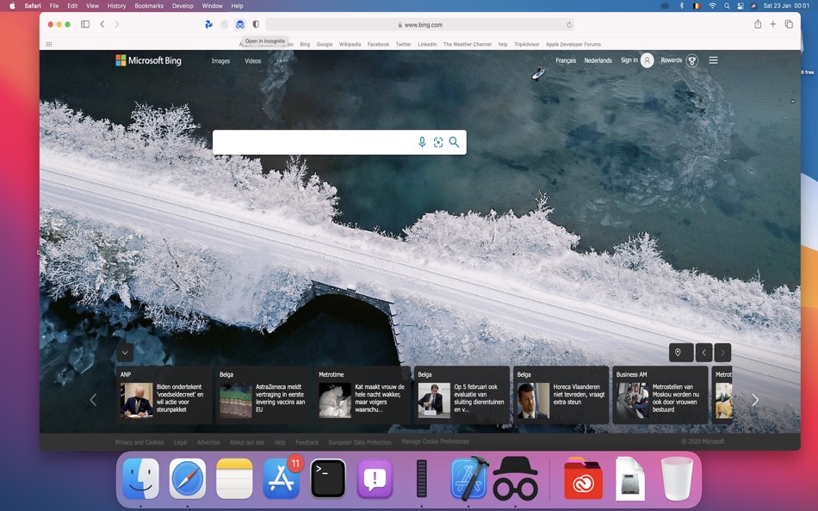Viewport: 818px width, 511px height.
Task: Open Finder from the Dock
Action: pos(140,478)
